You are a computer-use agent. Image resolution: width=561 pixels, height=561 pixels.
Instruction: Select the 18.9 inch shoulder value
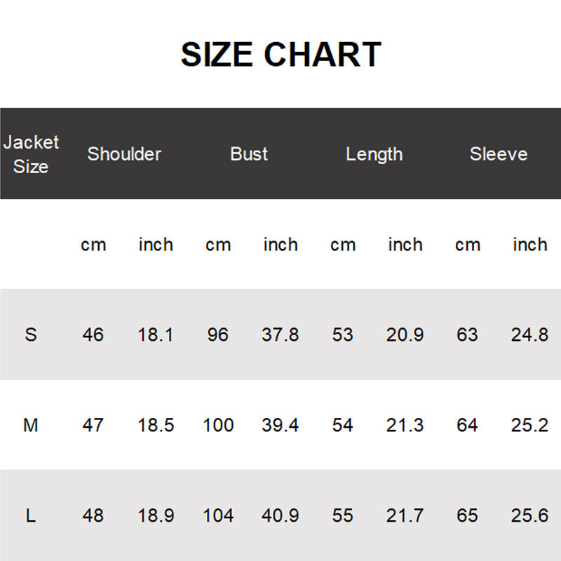point(156,516)
